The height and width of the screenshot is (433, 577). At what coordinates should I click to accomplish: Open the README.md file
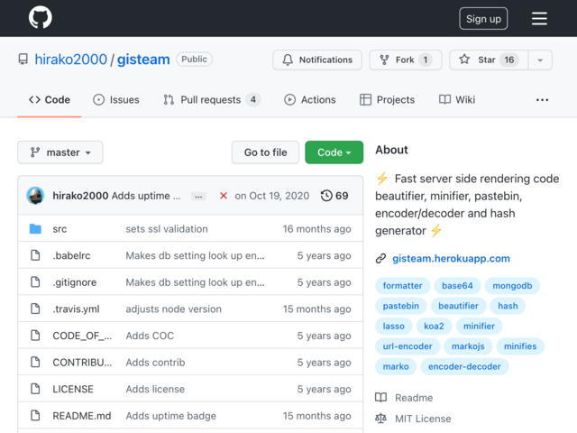tap(82, 416)
